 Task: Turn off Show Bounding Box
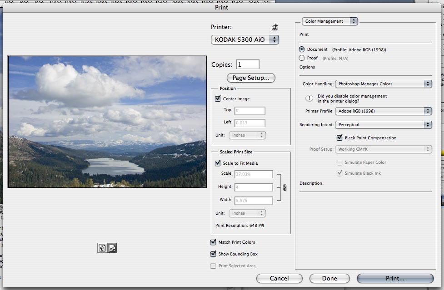pyautogui.click(x=213, y=254)
